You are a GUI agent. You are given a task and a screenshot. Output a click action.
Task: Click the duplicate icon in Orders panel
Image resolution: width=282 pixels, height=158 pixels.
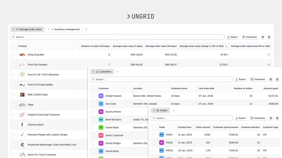point(271,118)
